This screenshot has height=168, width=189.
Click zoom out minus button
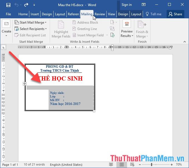pyautogui.click(x=140, y=165)
